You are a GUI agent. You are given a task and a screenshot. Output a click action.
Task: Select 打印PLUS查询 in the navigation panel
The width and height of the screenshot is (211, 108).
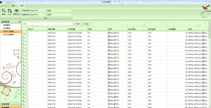11,31
